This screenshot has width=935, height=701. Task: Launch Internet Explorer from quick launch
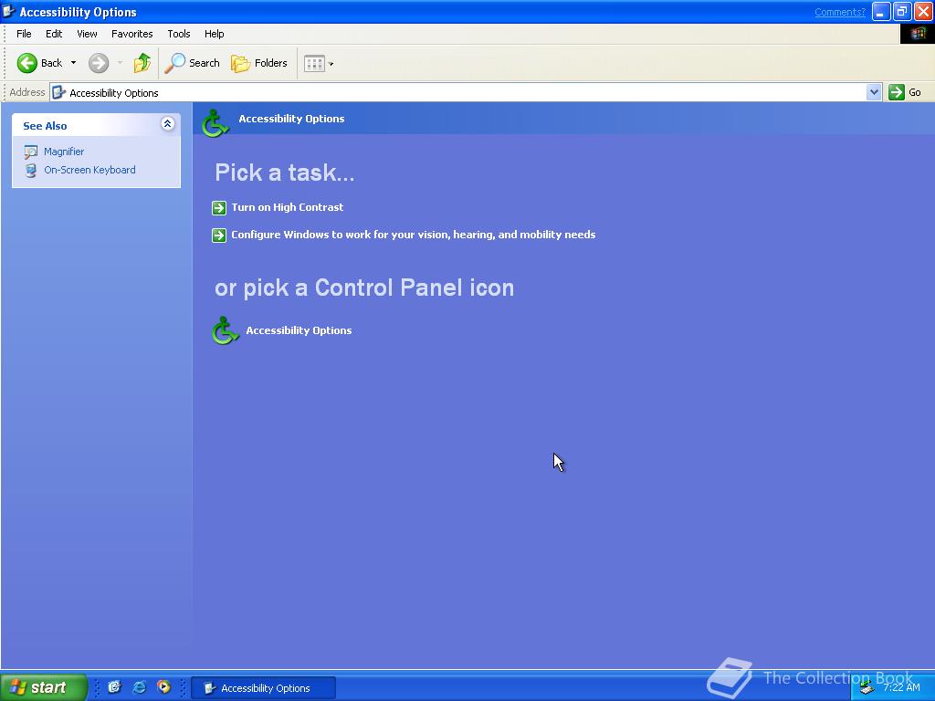click(x=139, y=687)
